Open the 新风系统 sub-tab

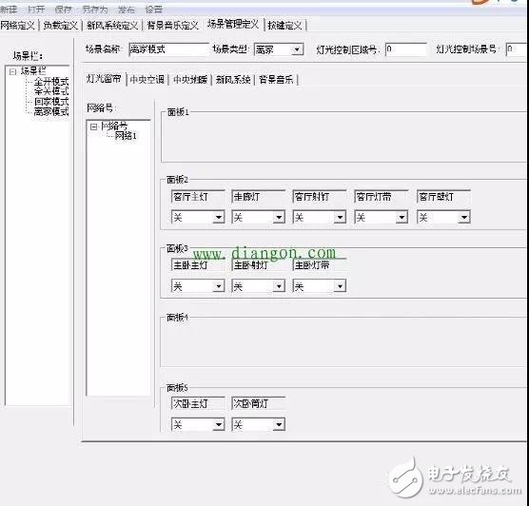[233, 80]
